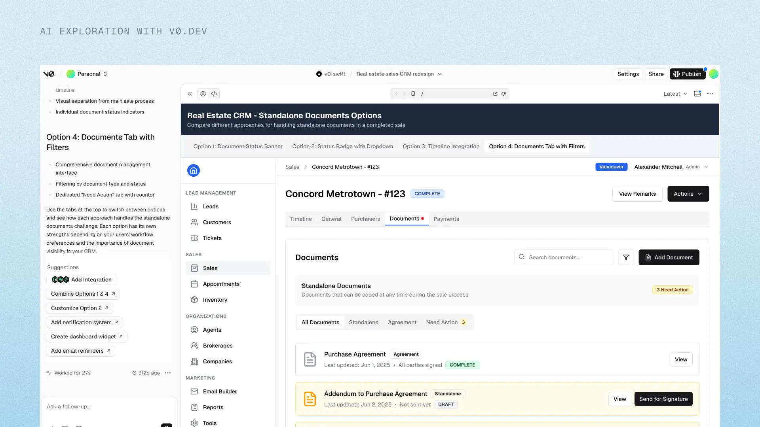Open the Actions dropdown button
760x427 pixels.
(x=688, y=194)
